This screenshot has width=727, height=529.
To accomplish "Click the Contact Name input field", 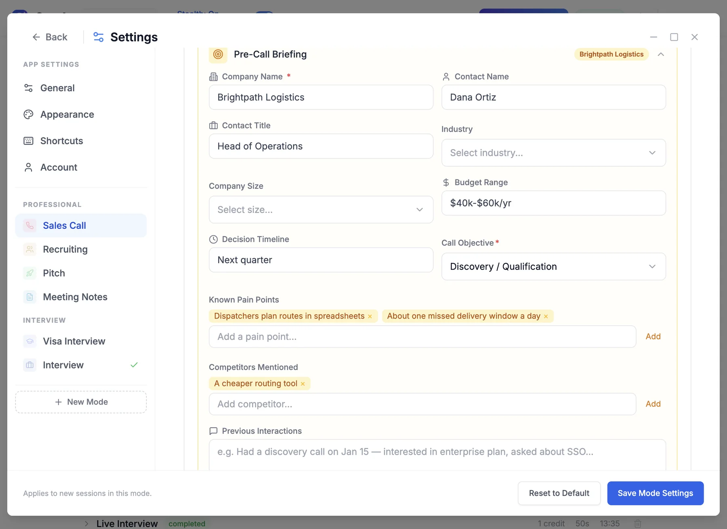I will pyautogui.click(x=553, y=97).
